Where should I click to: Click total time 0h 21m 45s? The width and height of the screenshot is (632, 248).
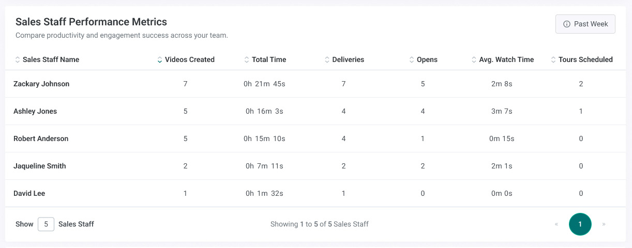[x=264, y=84]
